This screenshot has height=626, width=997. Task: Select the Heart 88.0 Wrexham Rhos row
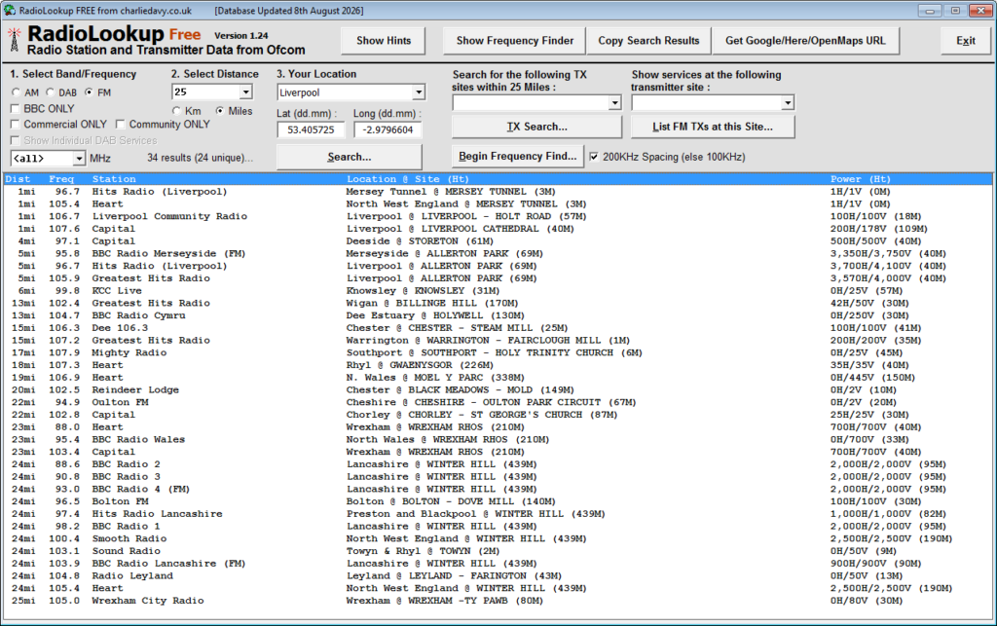pyautogui.click(x=498, y=427)
